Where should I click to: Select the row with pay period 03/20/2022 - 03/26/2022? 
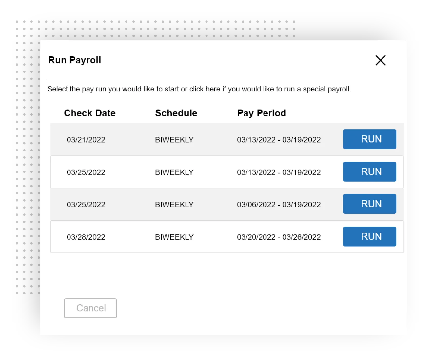pyautogui.click(x=197, y=236)
